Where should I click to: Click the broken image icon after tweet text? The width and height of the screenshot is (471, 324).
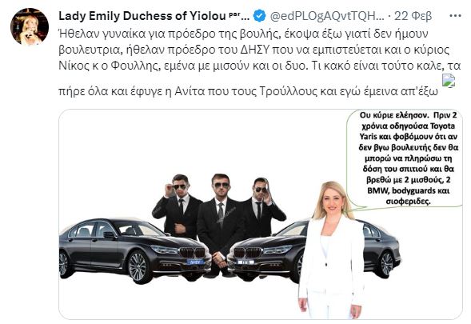(449, 81)
